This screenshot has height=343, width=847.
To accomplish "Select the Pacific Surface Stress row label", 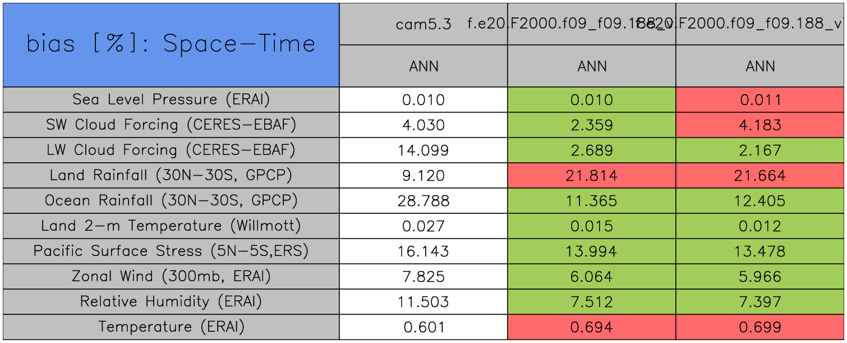I will [x=171, y=251].
